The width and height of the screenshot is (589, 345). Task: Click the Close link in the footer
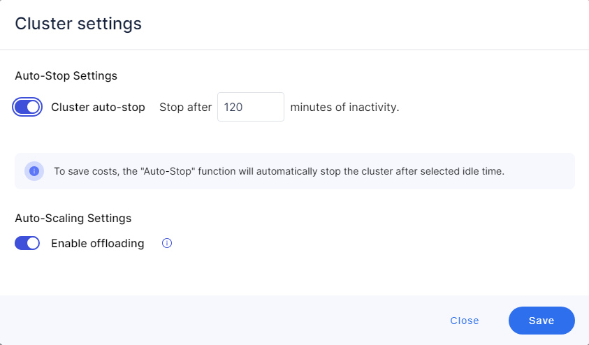tap(465, 321)
